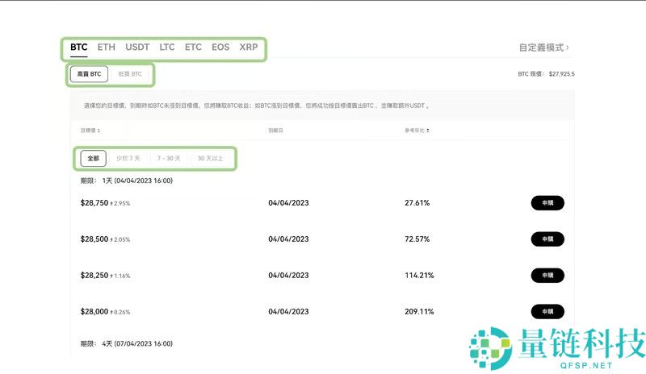
Task: Click the $28,750 target price
Action: pos(94,203)
